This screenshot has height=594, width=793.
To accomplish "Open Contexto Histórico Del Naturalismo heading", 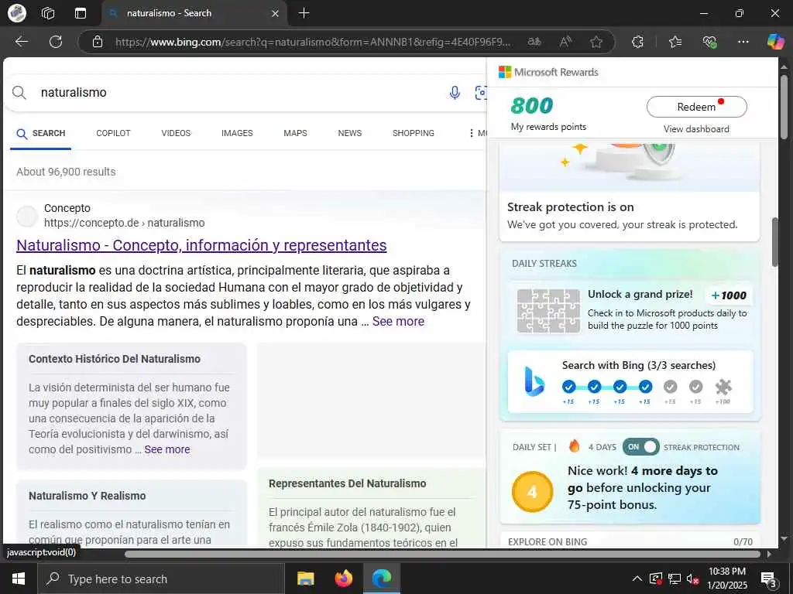I will coord(115,359).
